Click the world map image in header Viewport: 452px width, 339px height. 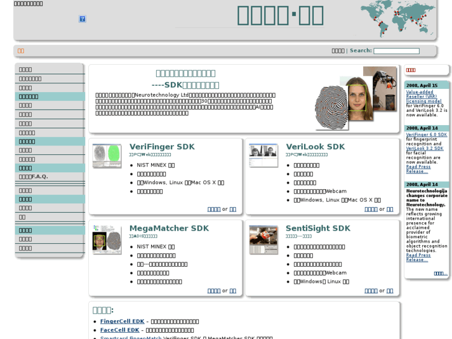click(x=397, y=19)
